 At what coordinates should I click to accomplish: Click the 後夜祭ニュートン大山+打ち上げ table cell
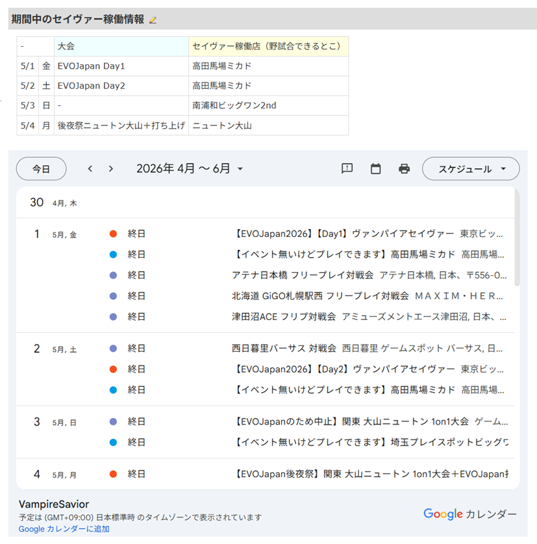pyautogui.click(x=121, y=125)
